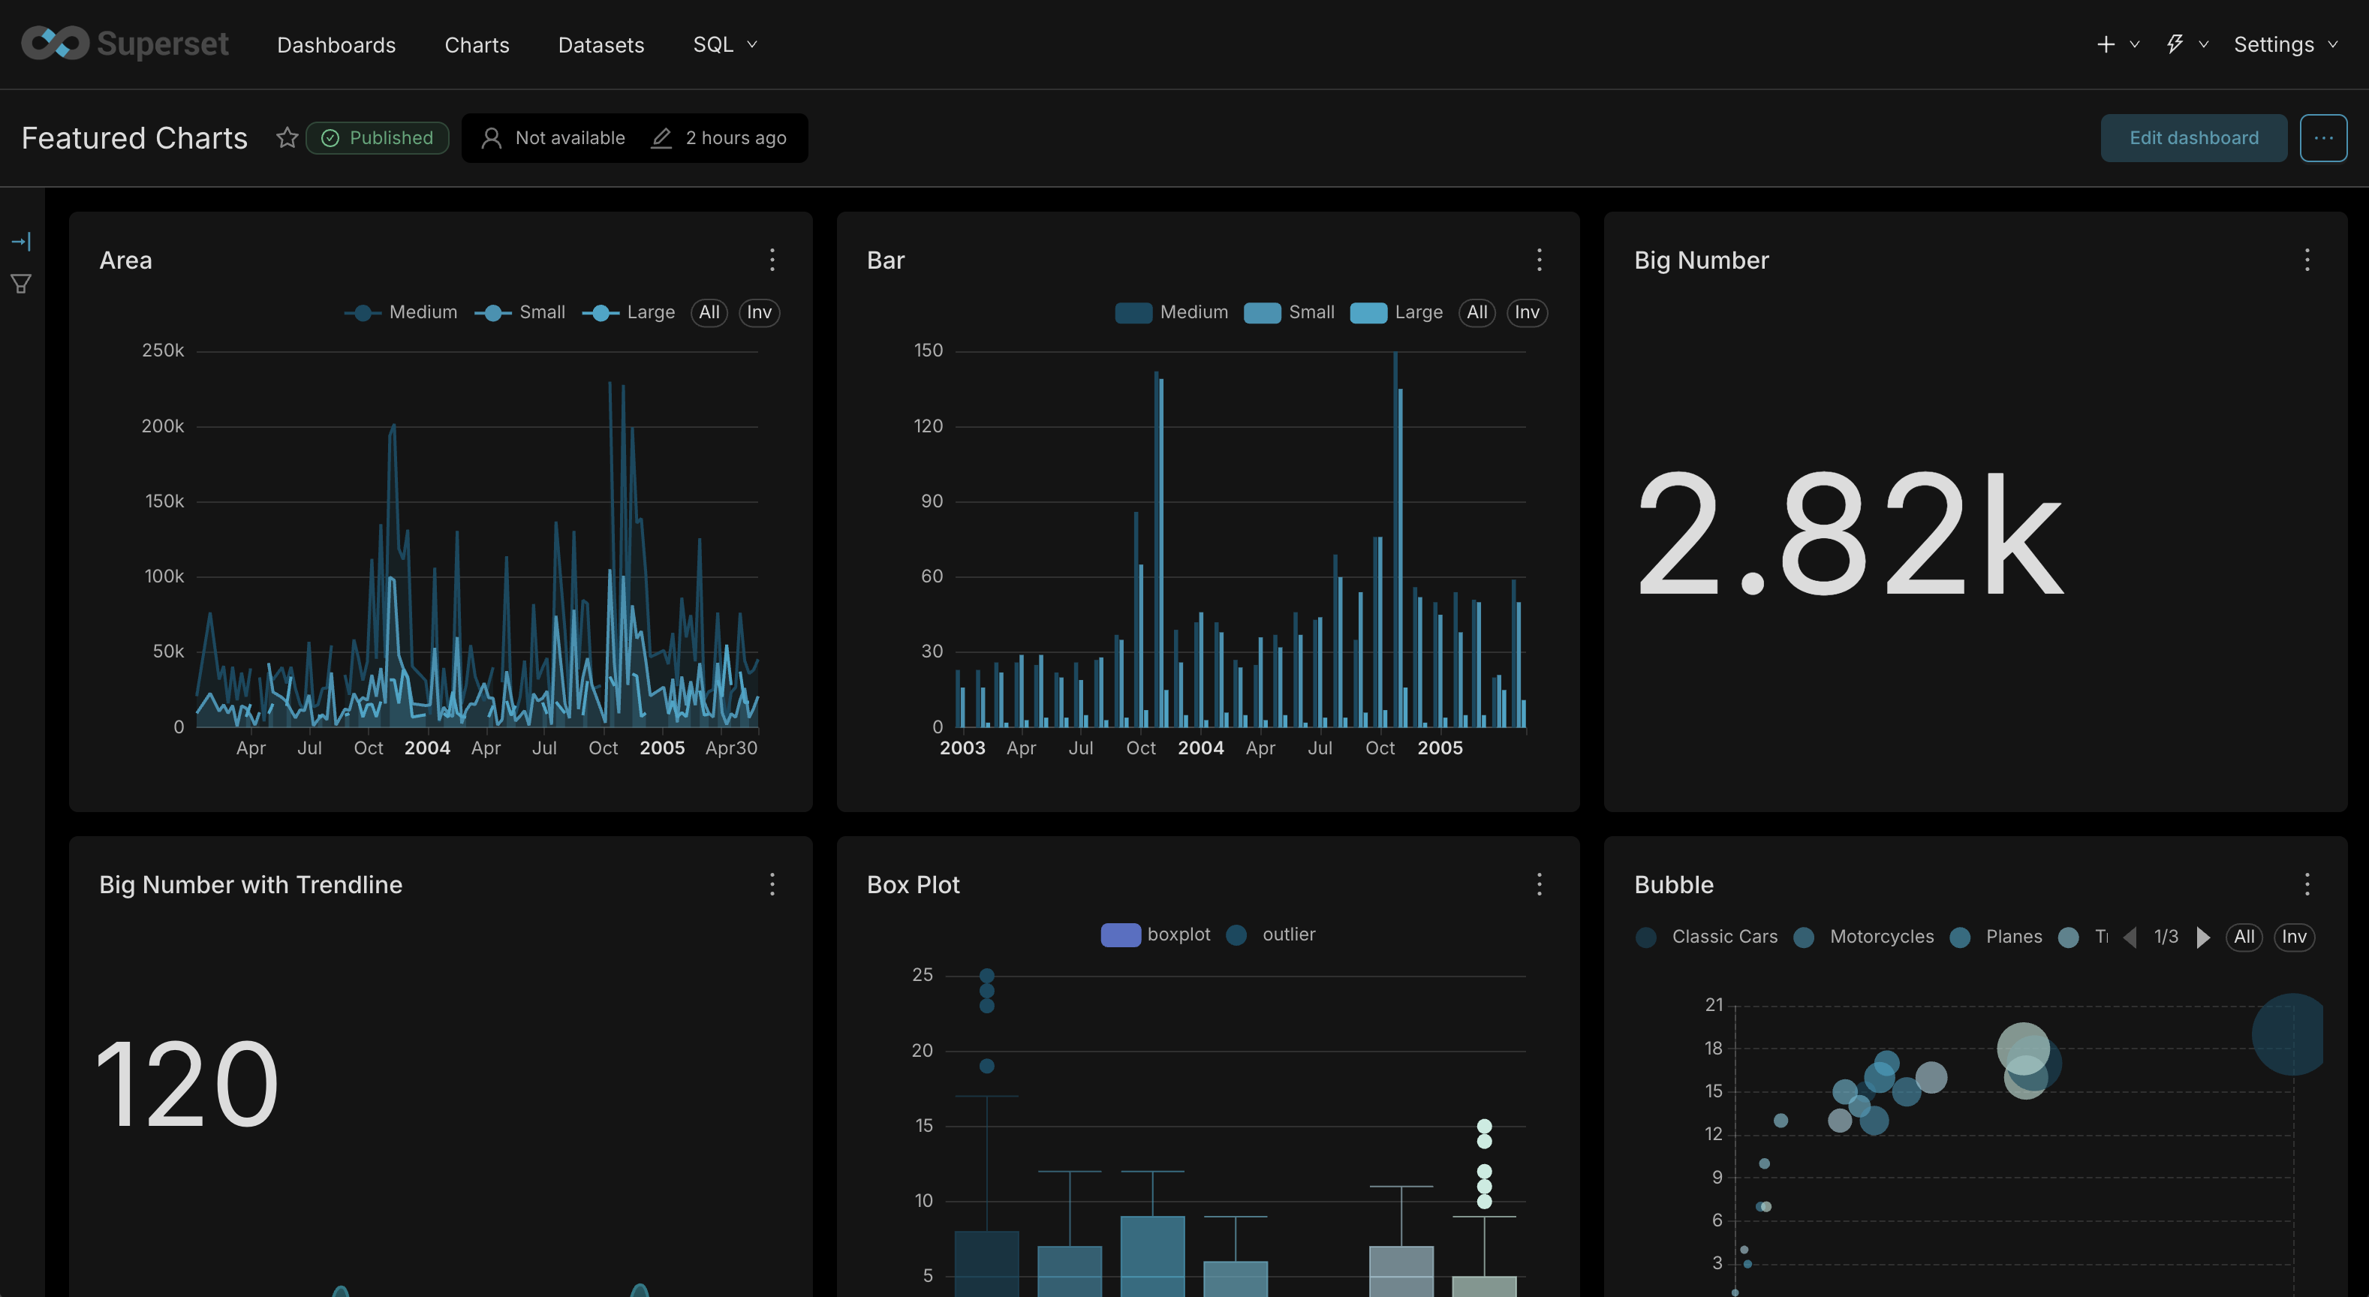Click Inv in the Bar chart legend
This screenshot has width=2369, height=1297.
point(1527,313)
